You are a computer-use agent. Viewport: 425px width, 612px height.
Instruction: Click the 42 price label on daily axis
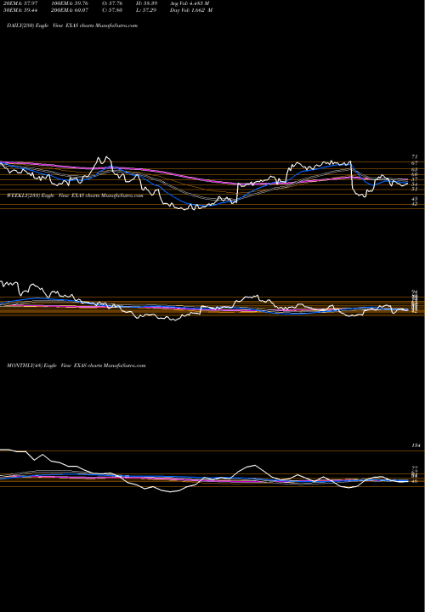(415, 203)
